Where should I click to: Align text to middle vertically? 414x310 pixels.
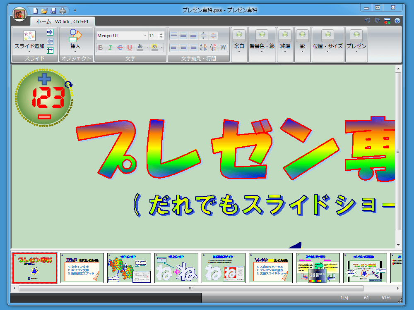(x=183, y=35)
